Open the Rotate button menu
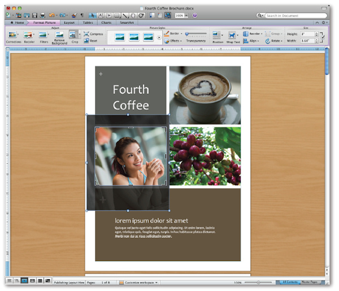Image resolution: width=339 pixels, height=291 pixels. (x=274, y=41)
